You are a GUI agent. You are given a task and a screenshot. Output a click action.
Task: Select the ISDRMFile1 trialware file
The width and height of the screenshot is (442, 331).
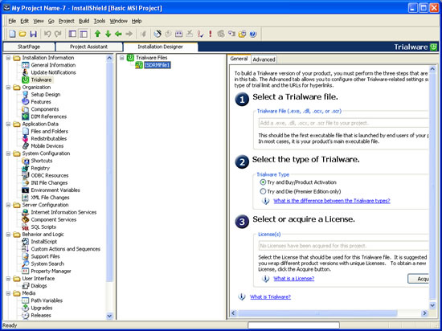158,65
